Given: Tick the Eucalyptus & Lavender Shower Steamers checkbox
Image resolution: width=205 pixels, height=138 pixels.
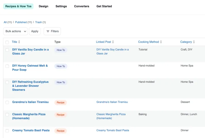Looking at the screenshot, I should pos(7,82).
